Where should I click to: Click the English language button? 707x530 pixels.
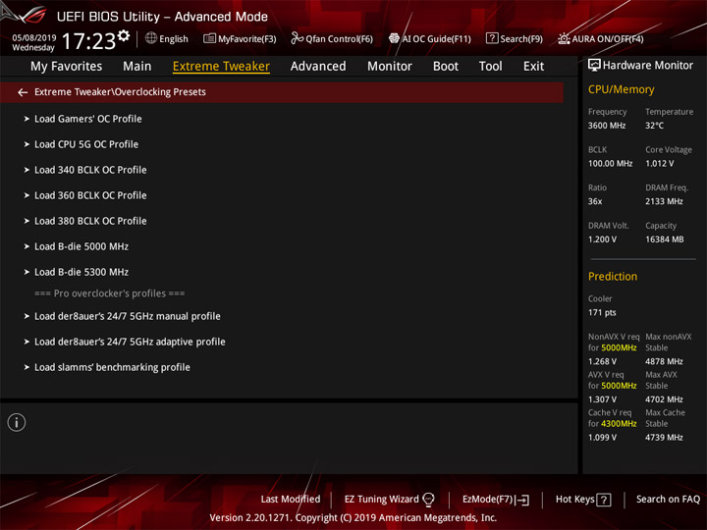174,39
